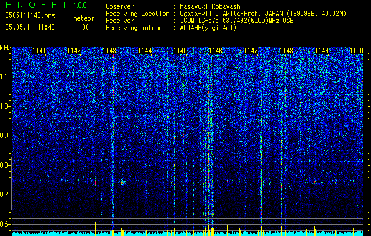Viewport: 371px width, 236px height.
Task: Click the 1143 time marker
Action: pos(109,51)
